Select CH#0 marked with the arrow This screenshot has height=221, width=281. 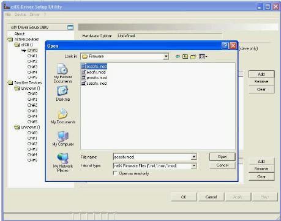[x=32, y=50]
